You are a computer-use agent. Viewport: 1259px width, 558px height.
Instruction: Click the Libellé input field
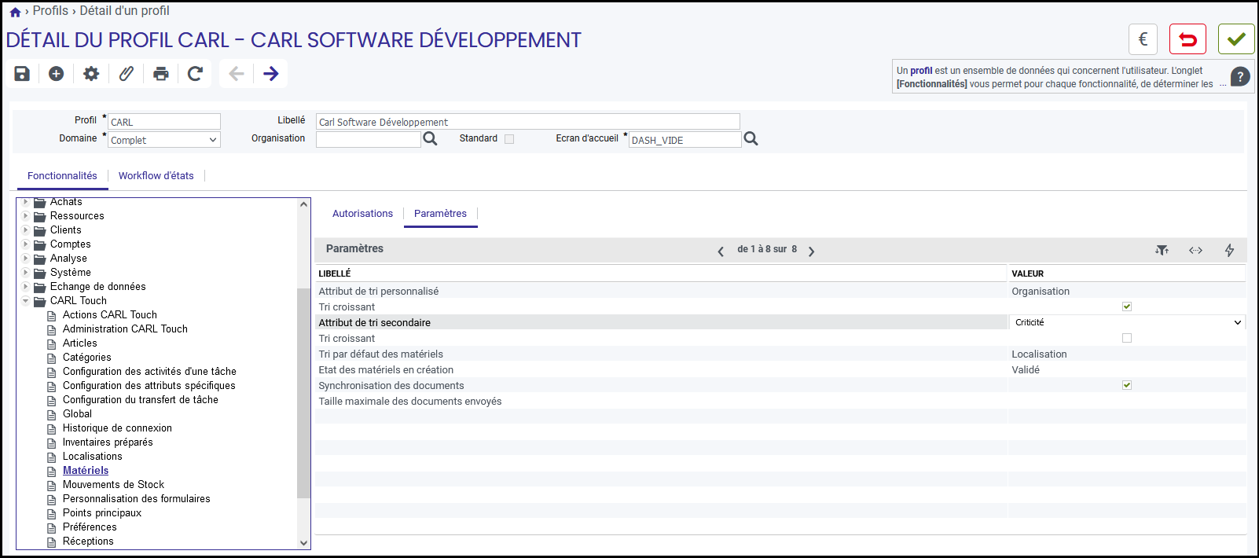528,122
